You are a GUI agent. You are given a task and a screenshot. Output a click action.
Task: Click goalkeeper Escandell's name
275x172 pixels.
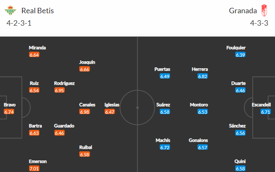261,105
